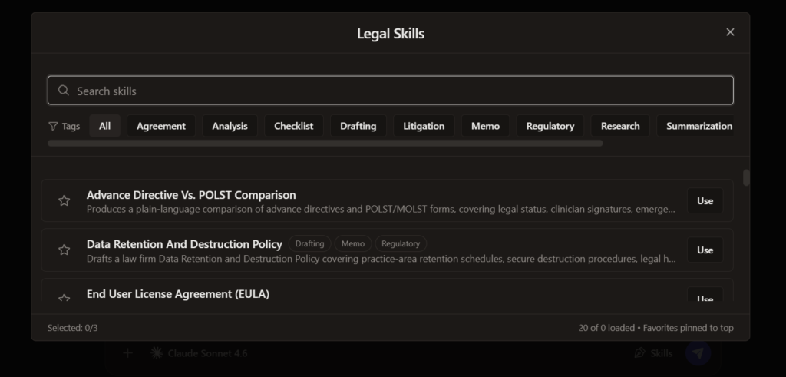The width and height of the screenshot is (786, 377).
Task: Use the Data Retention And Destruction Policy skill
Action: (705, 250)
